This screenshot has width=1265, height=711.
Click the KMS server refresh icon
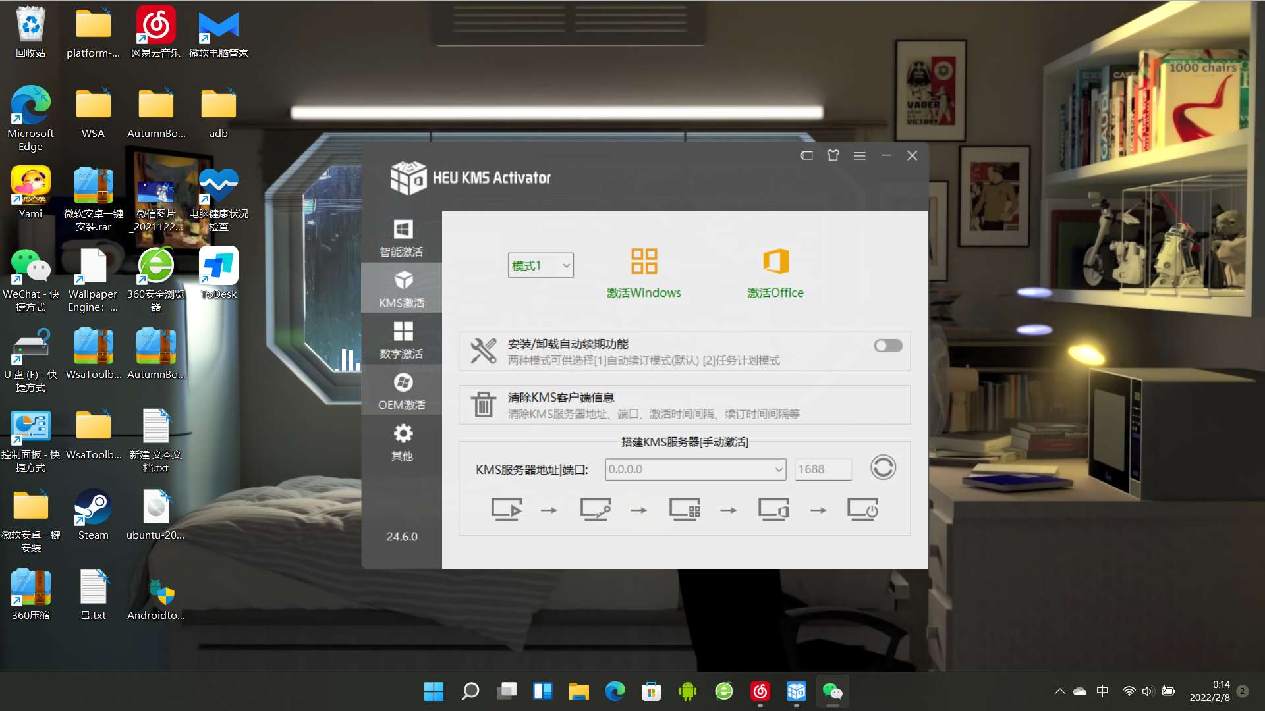coord(883,468)
